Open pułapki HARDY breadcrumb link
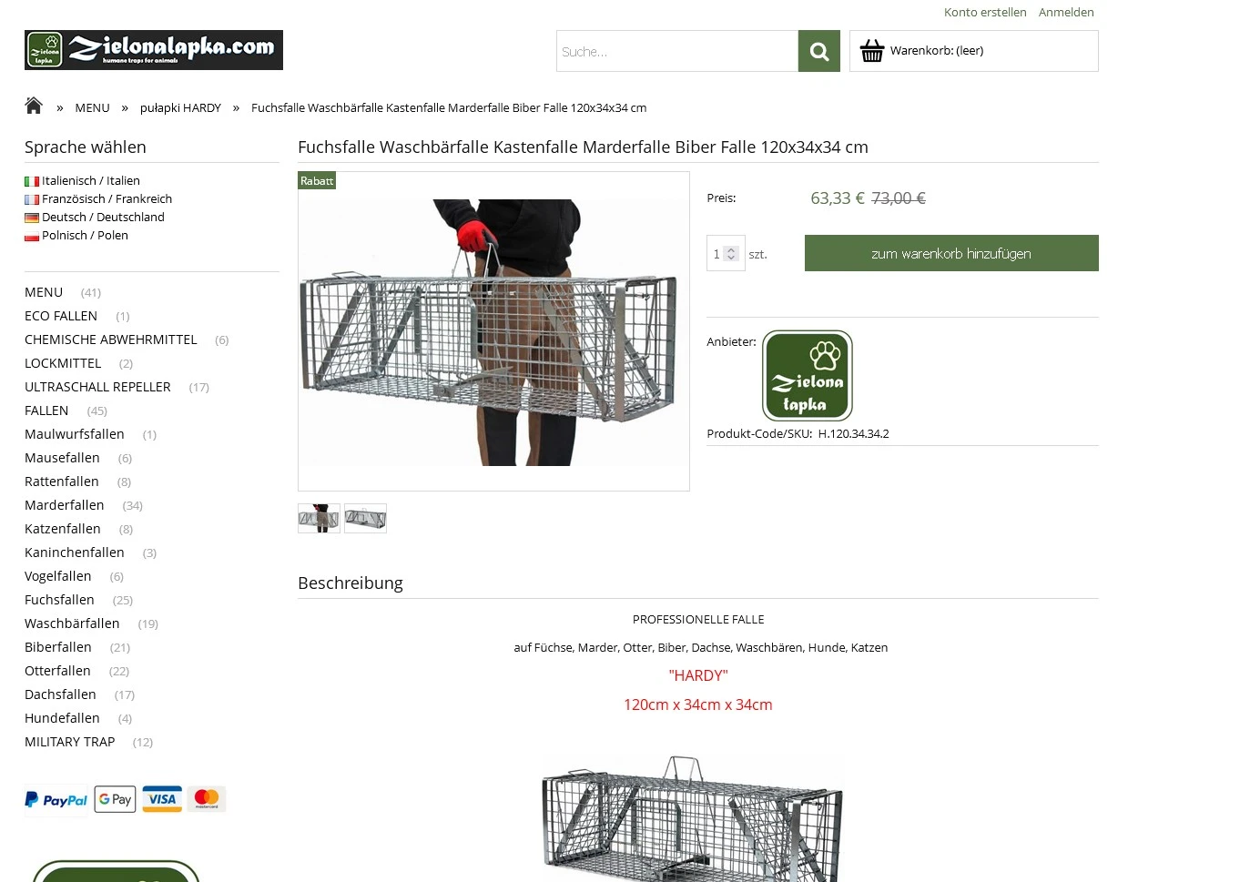The height and width of the screenshot is (882, 1250). [180, 107]
